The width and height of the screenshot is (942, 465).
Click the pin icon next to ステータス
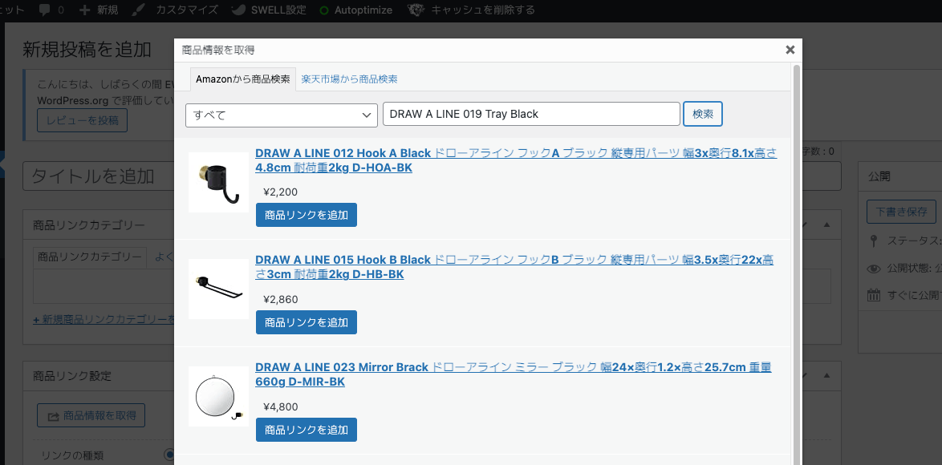tap(874, 241)
